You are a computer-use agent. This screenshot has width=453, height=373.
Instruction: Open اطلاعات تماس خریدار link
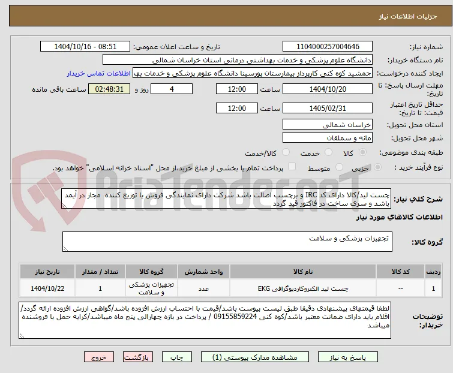[x=99, y=73]
